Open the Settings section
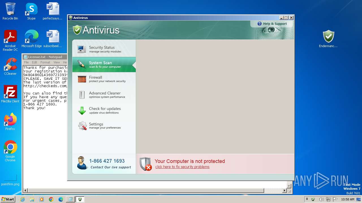 point(104,126)
